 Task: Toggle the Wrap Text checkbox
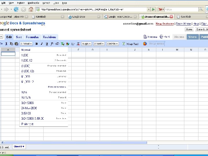(x=124, y=44)
